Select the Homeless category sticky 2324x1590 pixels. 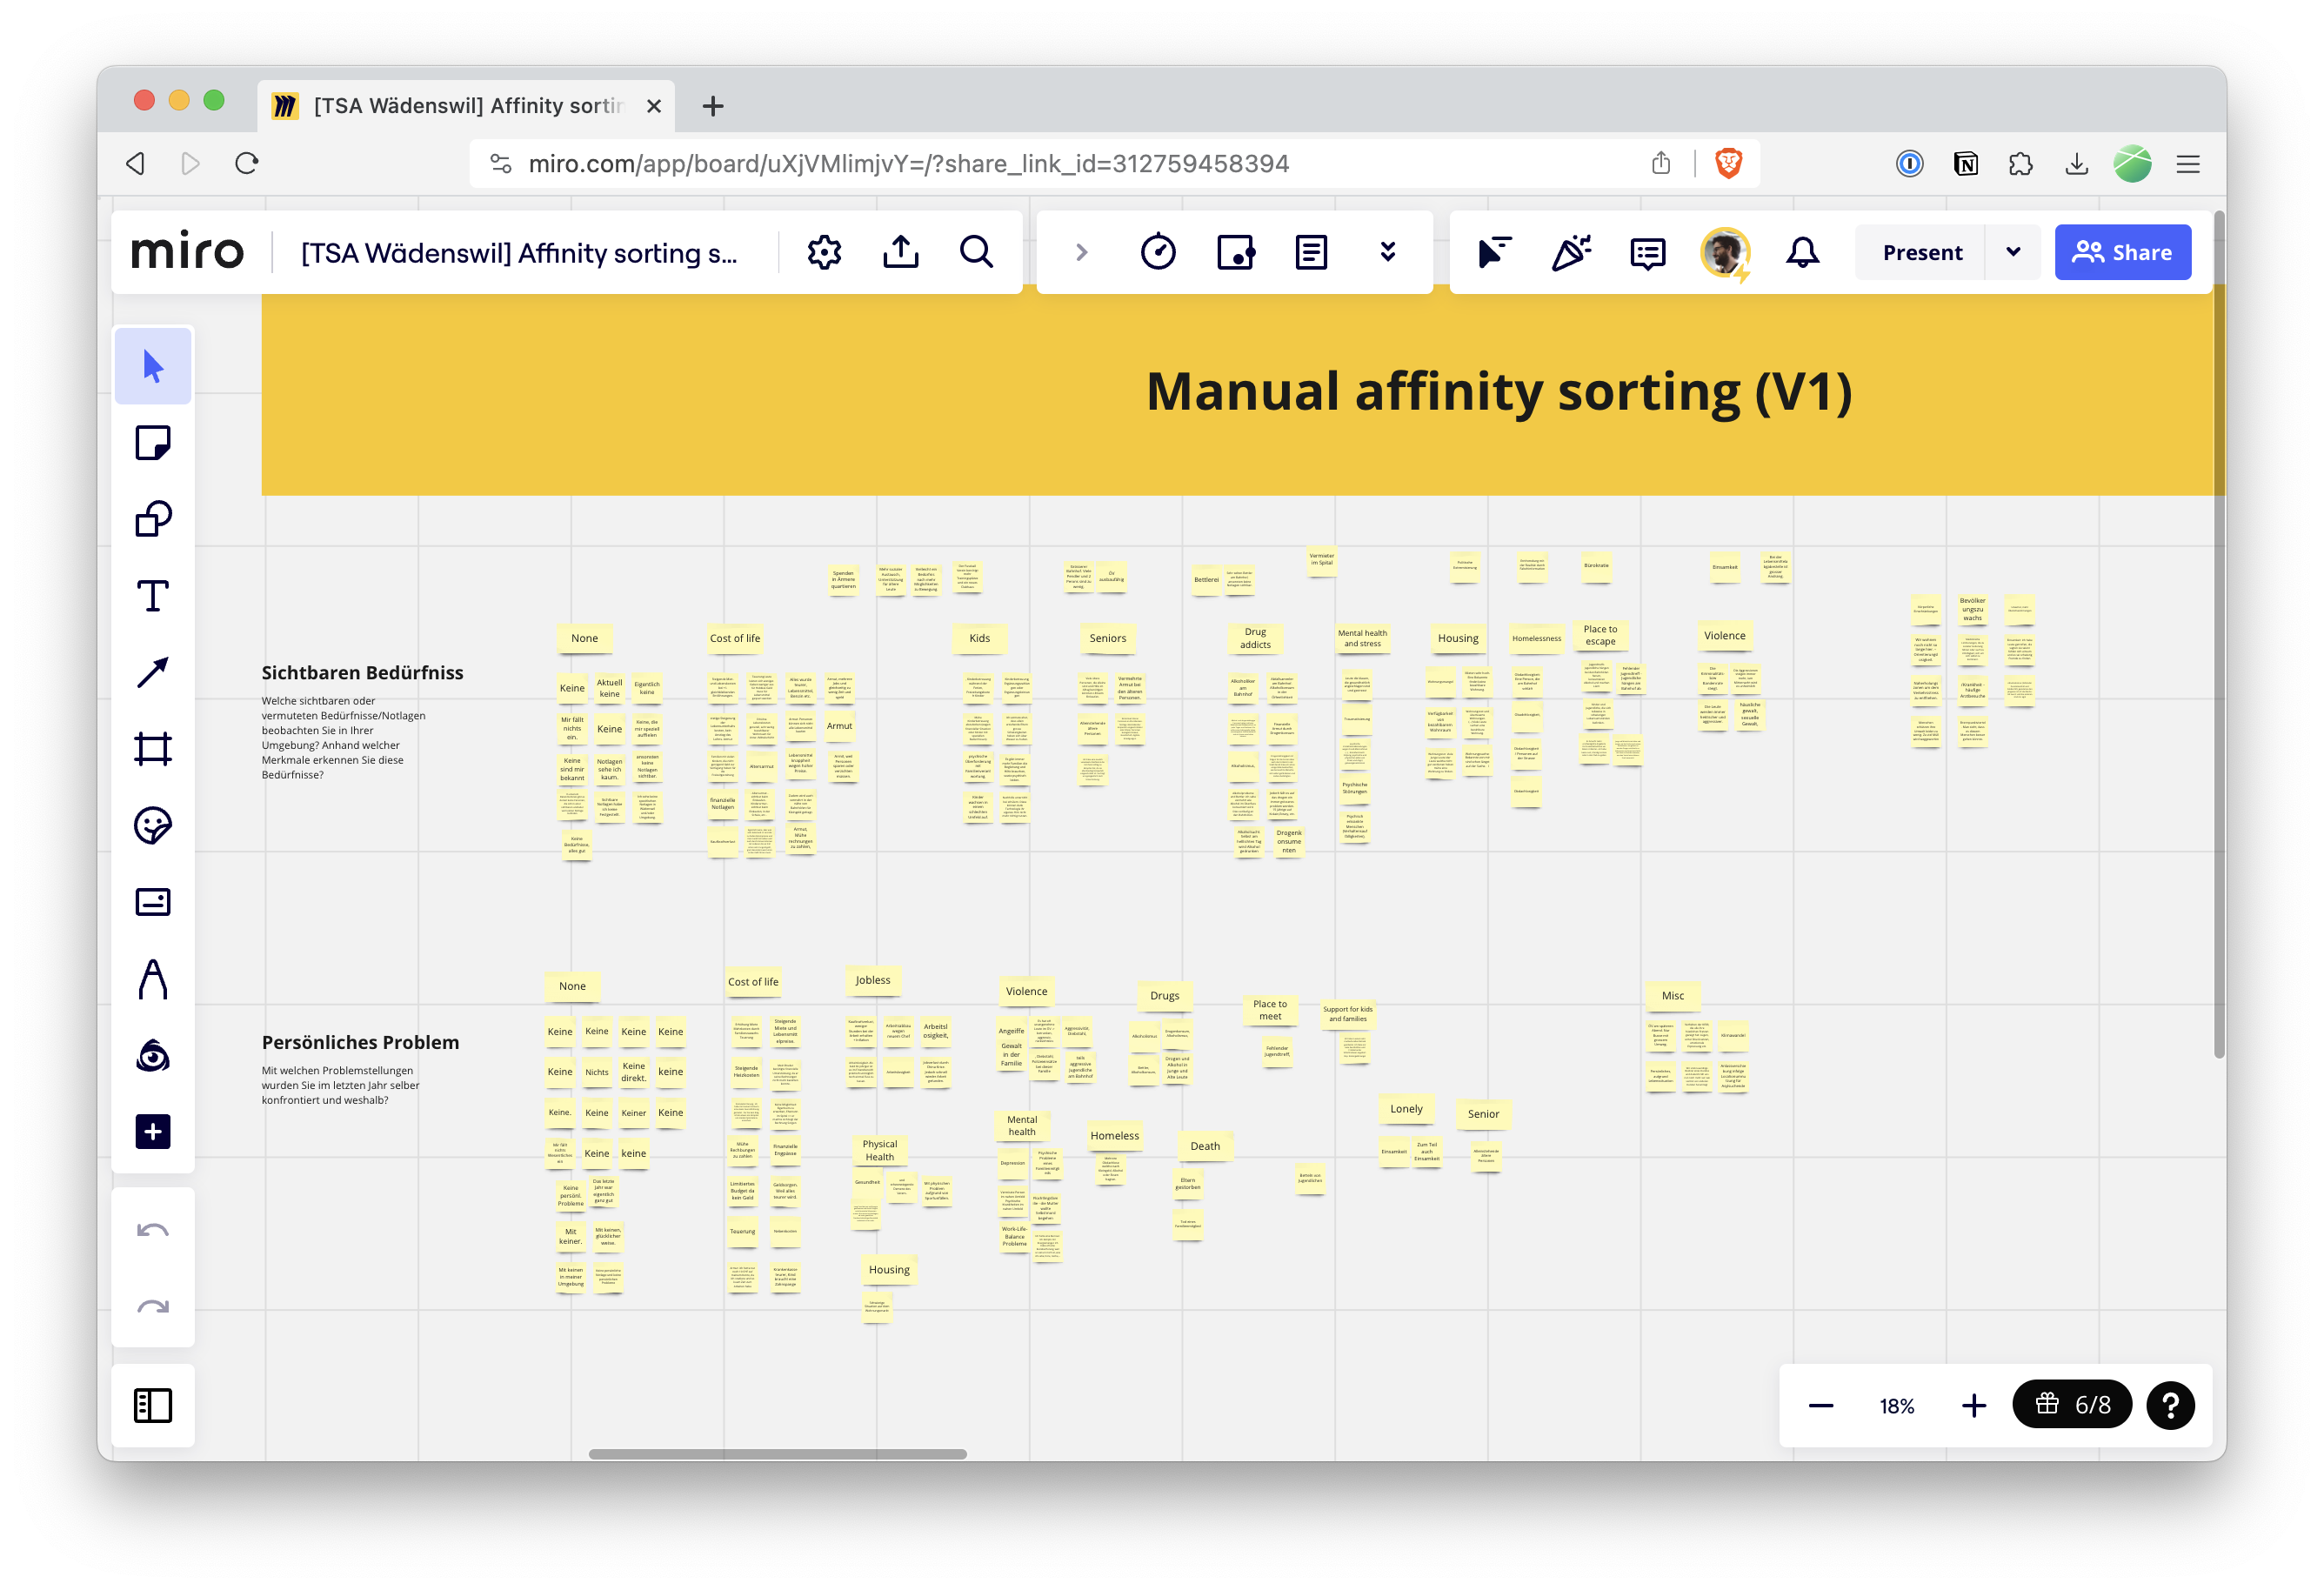(x=1114, y=1135)
